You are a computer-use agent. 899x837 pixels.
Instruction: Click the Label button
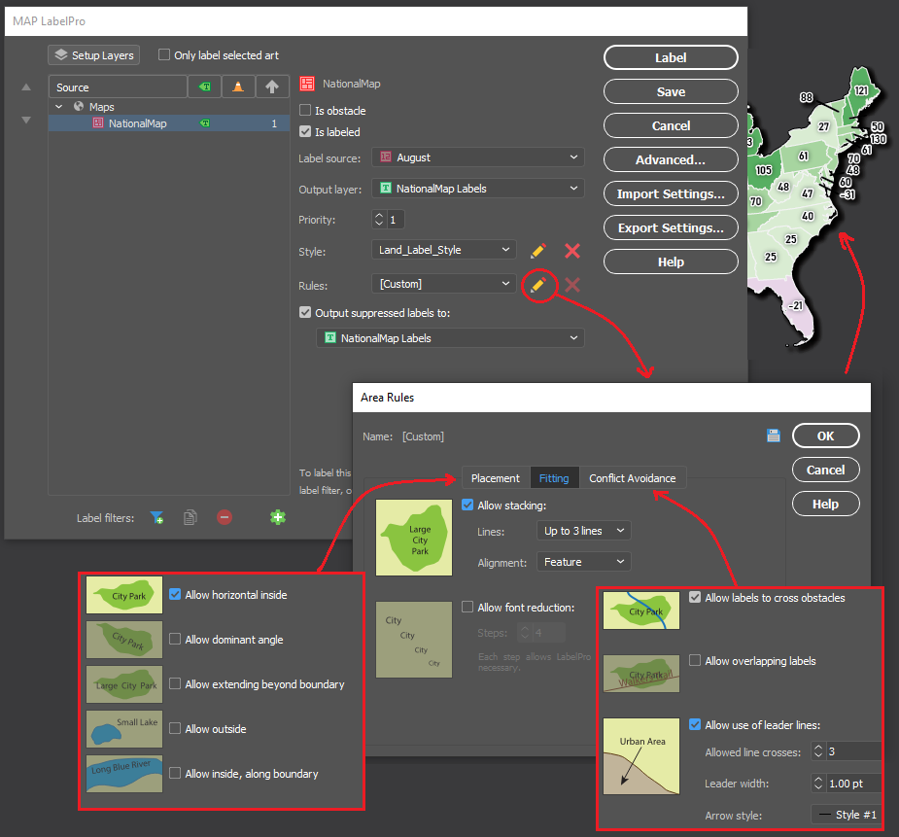click(x=671, y=57)
